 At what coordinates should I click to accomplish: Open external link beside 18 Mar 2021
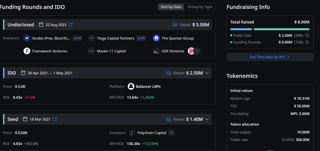tap(55, 119)
